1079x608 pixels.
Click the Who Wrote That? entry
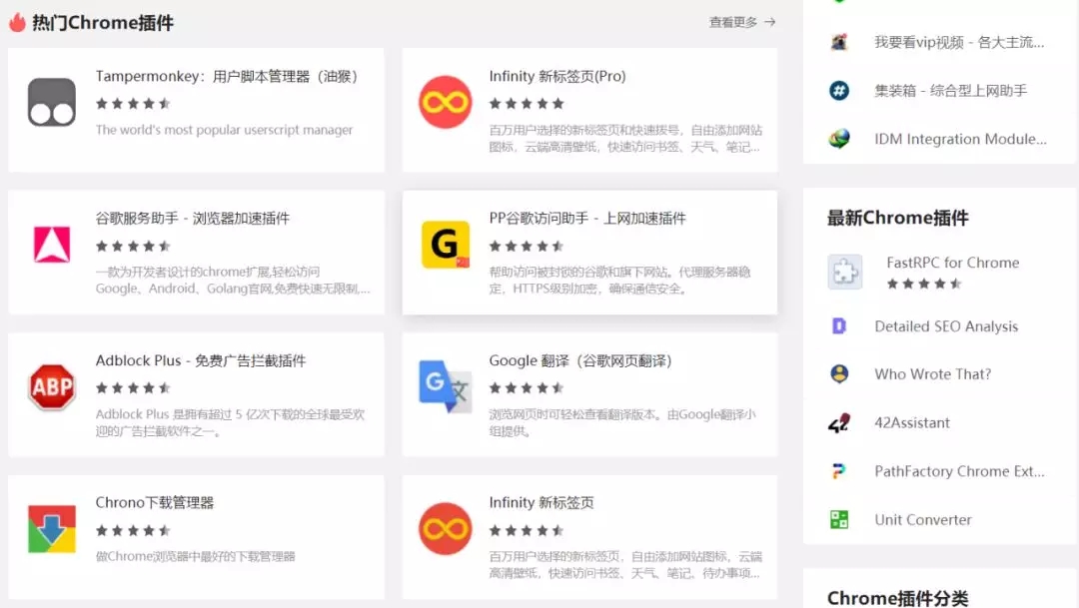click(932, 374)
